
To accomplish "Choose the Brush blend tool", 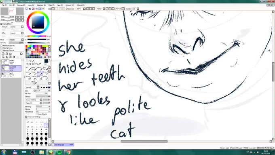I will pyautogui.click(x=34, y=69).
